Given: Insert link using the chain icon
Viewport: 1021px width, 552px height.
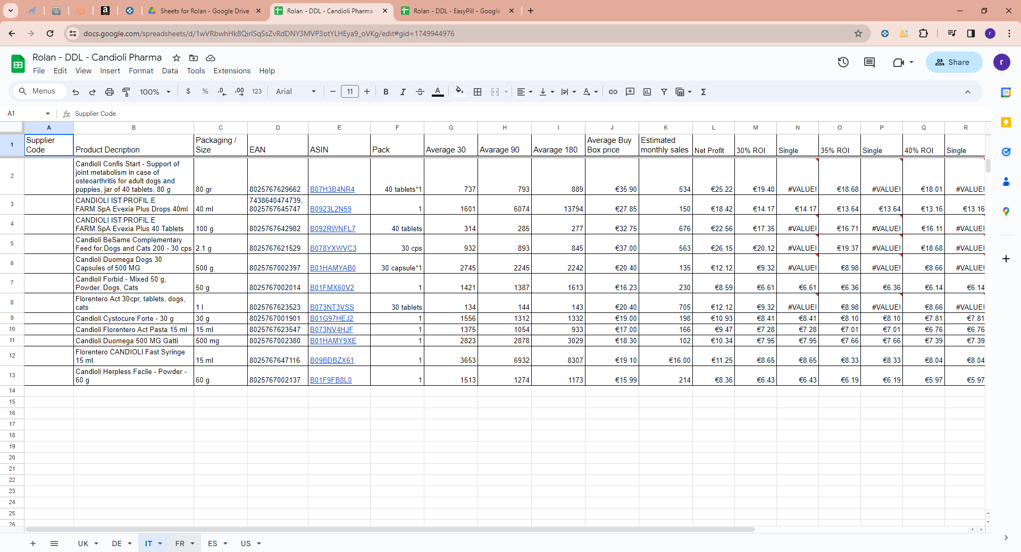Looking at the screenshot, I should pos(613,92).
